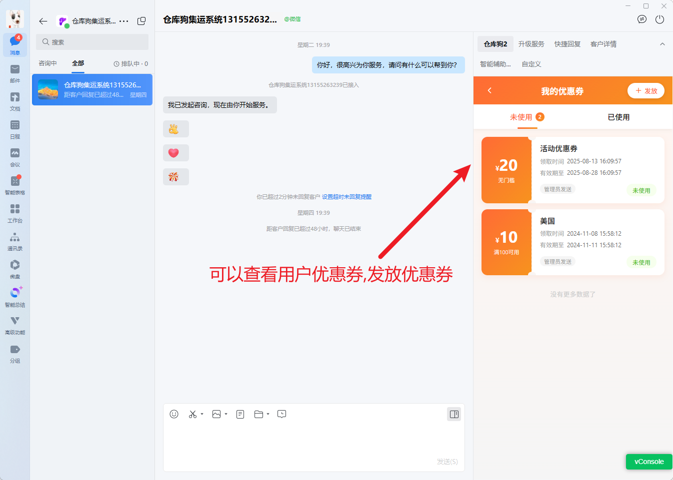Click the firecracker emoji message
673x480 pixels.
176,177
